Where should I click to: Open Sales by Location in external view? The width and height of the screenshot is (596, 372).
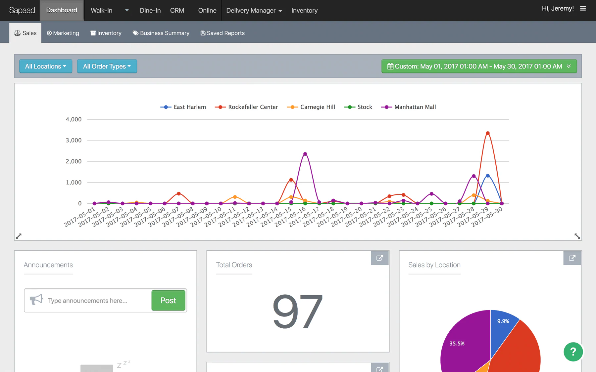[572, 258]
